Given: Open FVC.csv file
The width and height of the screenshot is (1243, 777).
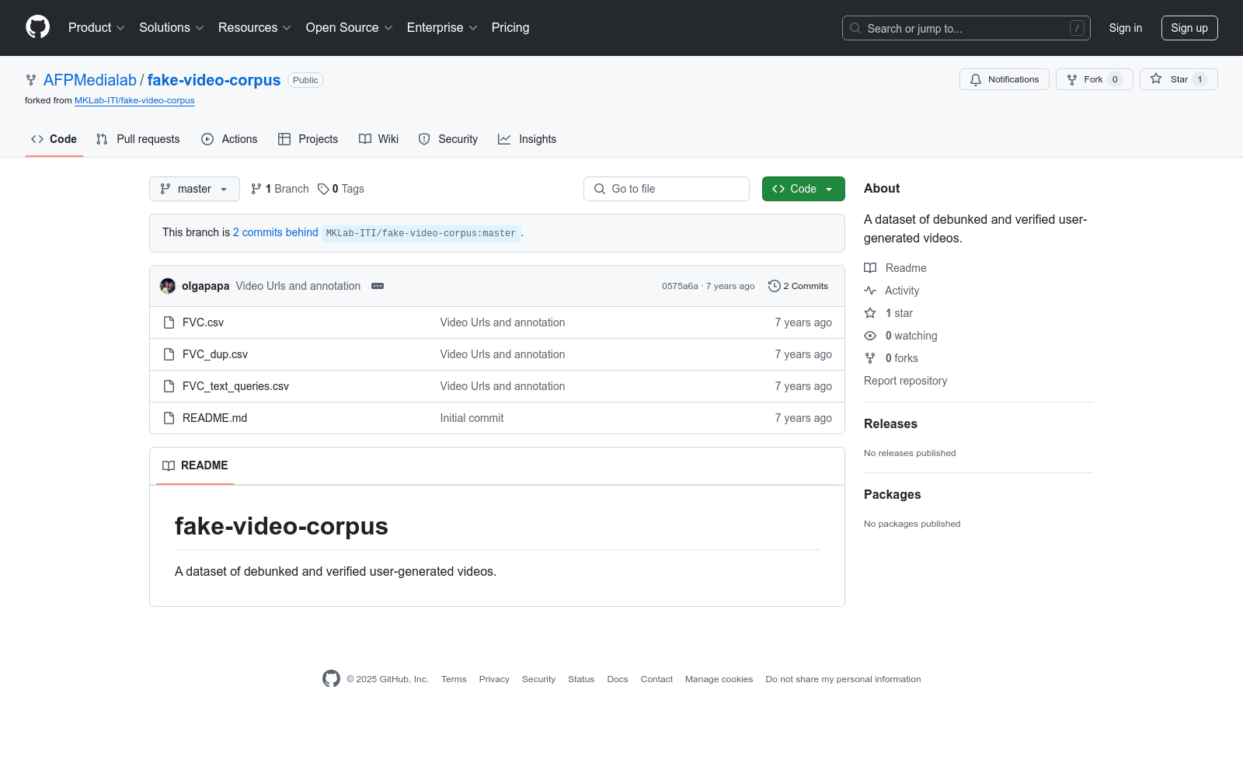Looking at the screenshot, I should tap(203, 322).
